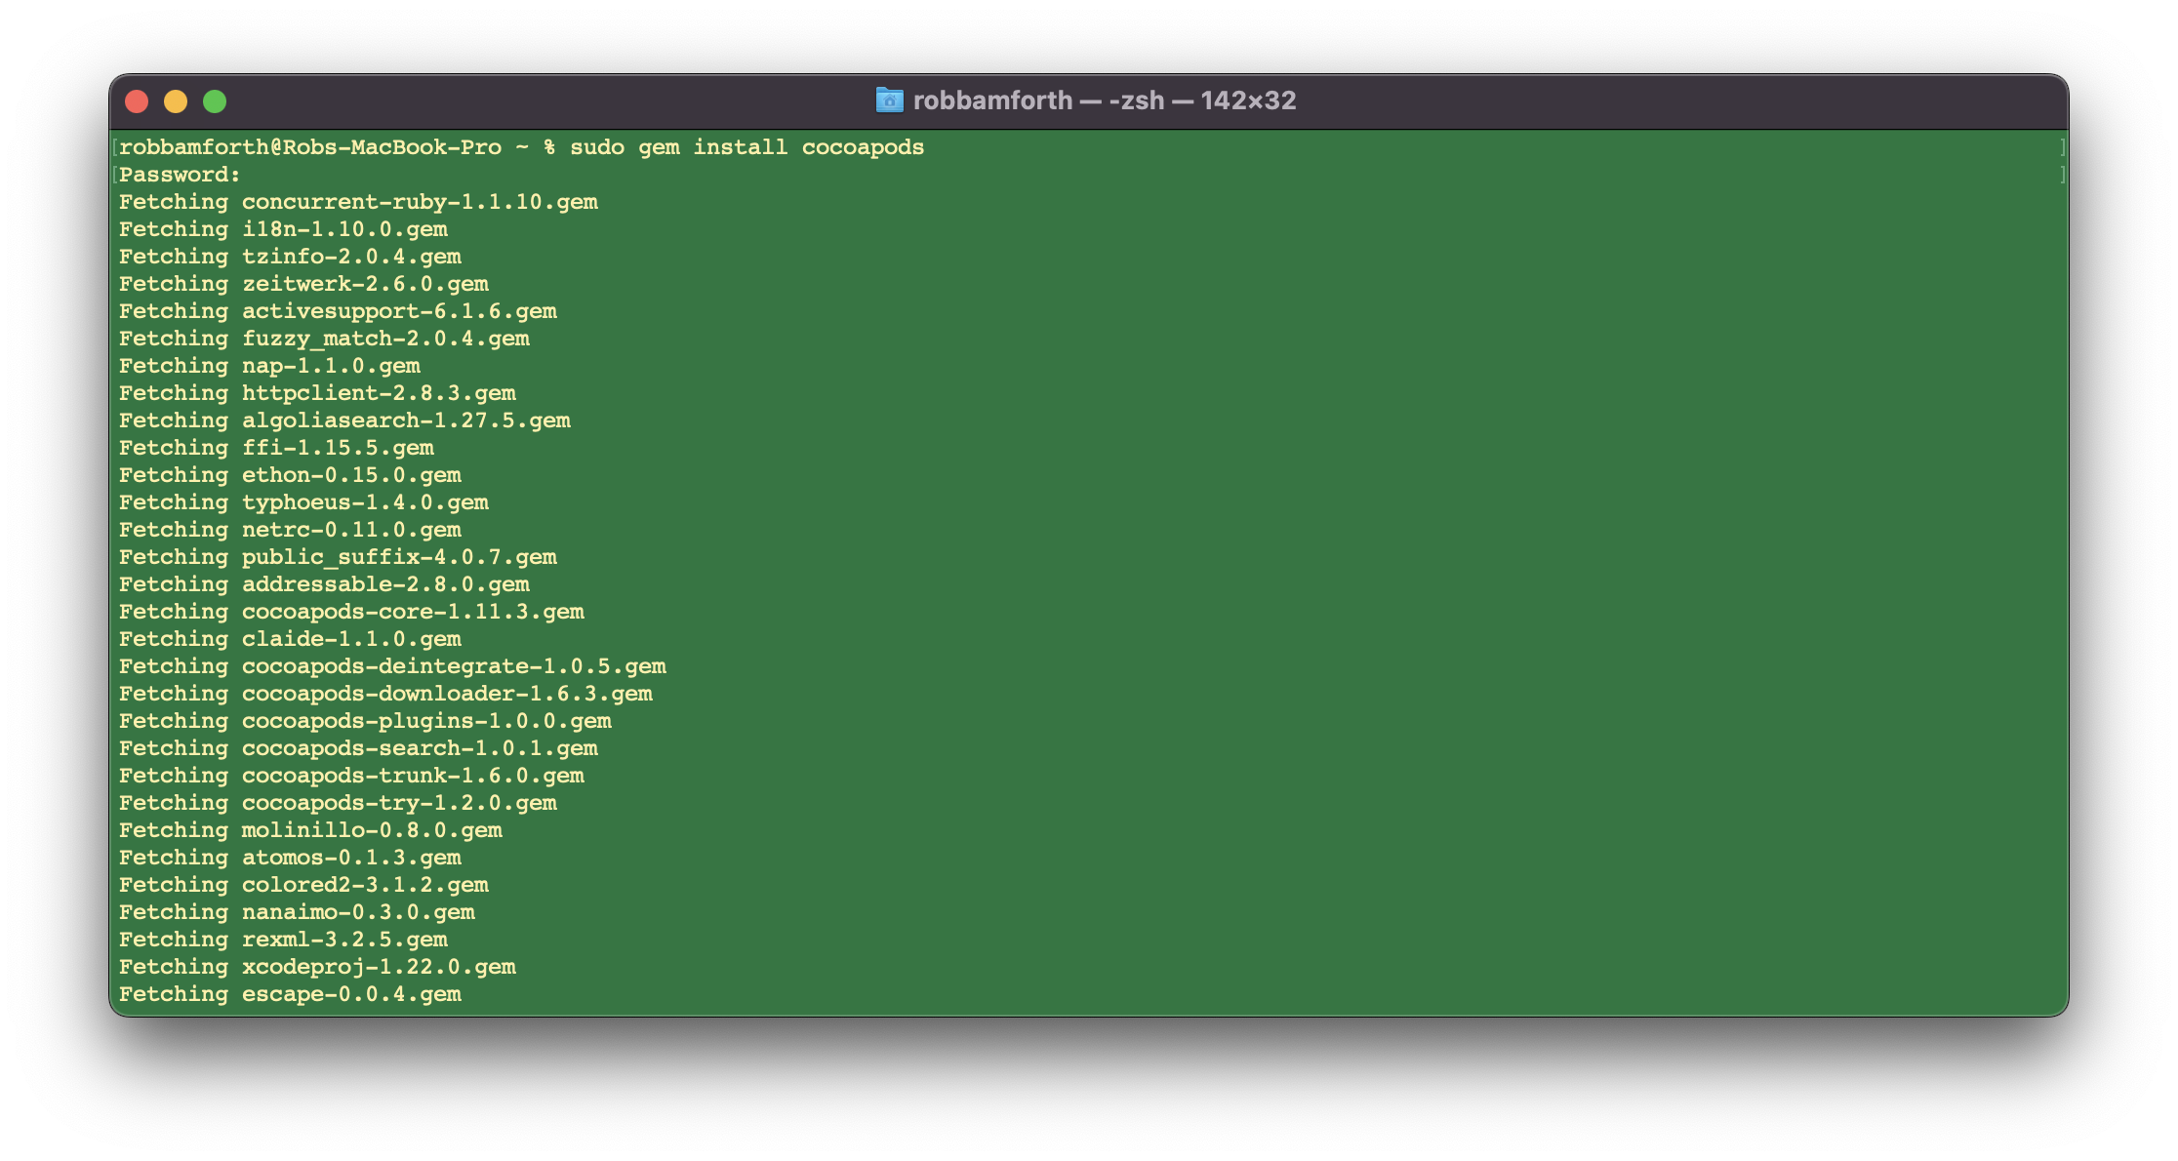Image resolution: width=2178 pixels, height=1161 pixels.
Task: Click the window title 'robbamforth — -zsh — 142×32'
Action: tap(1105, 100)
